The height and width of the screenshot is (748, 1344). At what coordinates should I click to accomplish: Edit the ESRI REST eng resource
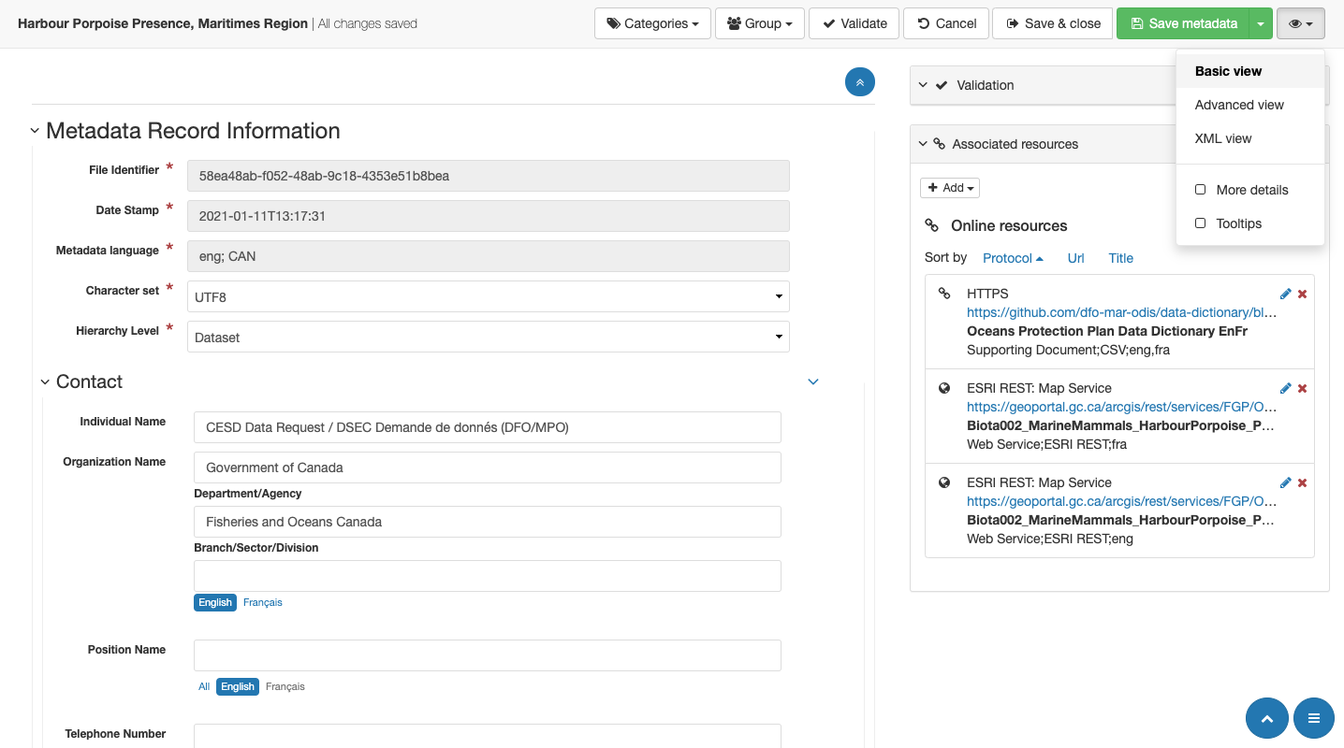tap(1285, 482)
